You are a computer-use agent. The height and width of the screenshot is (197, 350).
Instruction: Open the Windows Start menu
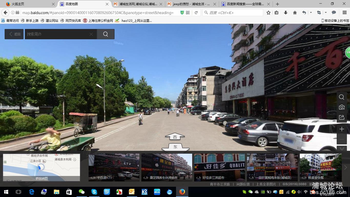(x=6, y=192)
